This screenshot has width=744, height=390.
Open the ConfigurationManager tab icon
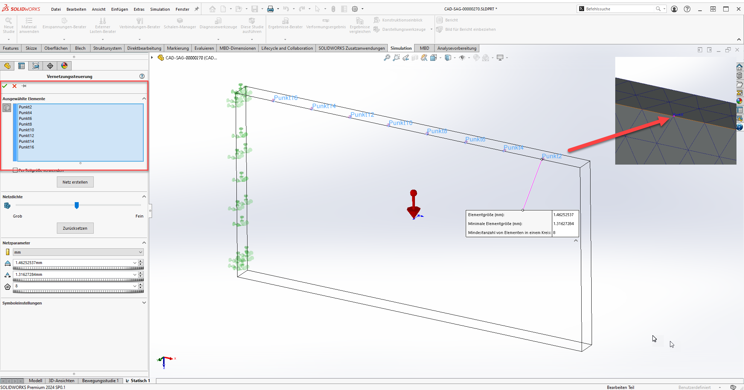pyautogui.click(x=36, y=66)
